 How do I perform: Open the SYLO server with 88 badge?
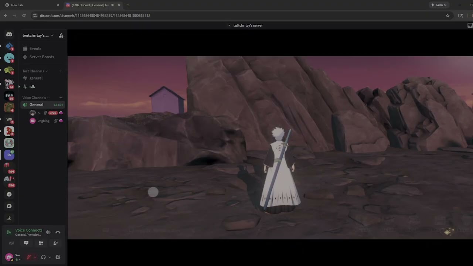[x=9, y=96]
